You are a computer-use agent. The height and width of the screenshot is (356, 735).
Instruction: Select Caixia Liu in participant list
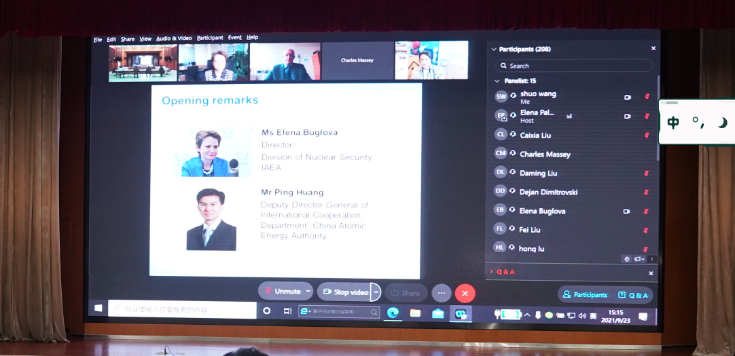[x=573, y=135]
